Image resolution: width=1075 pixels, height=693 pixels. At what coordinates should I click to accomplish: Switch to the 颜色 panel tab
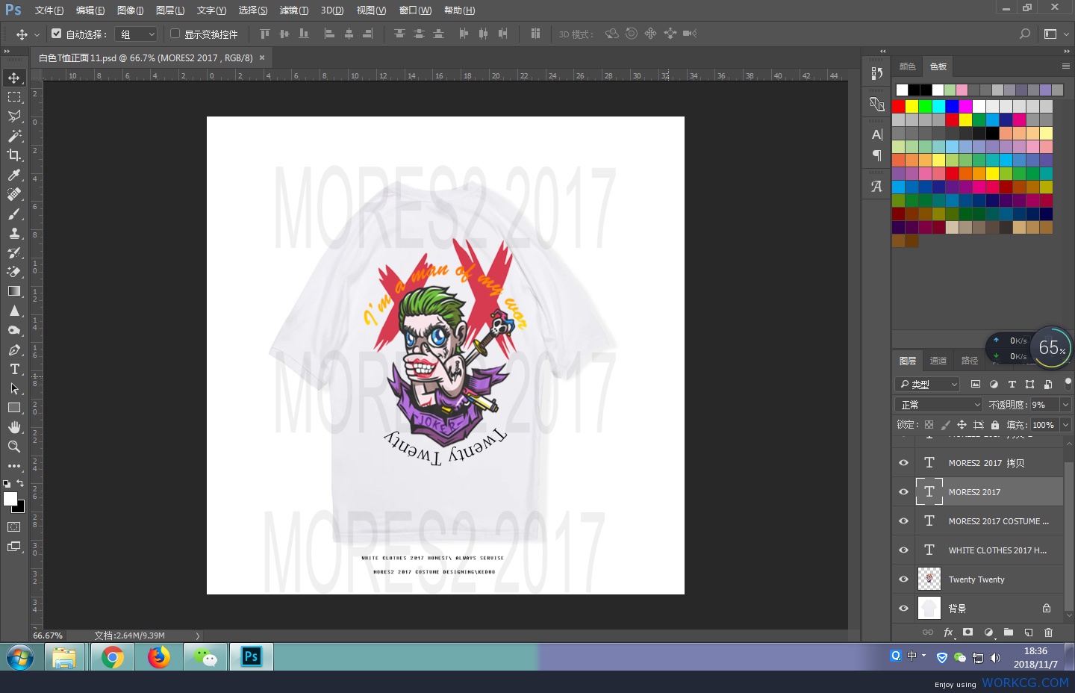click(x=908, y=66)
